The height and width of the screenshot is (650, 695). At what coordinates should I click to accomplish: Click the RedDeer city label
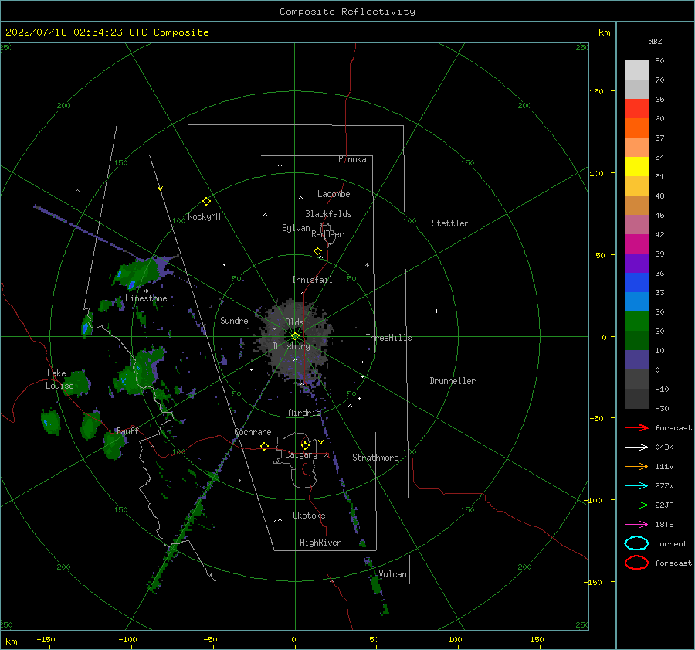coord(327,234)
